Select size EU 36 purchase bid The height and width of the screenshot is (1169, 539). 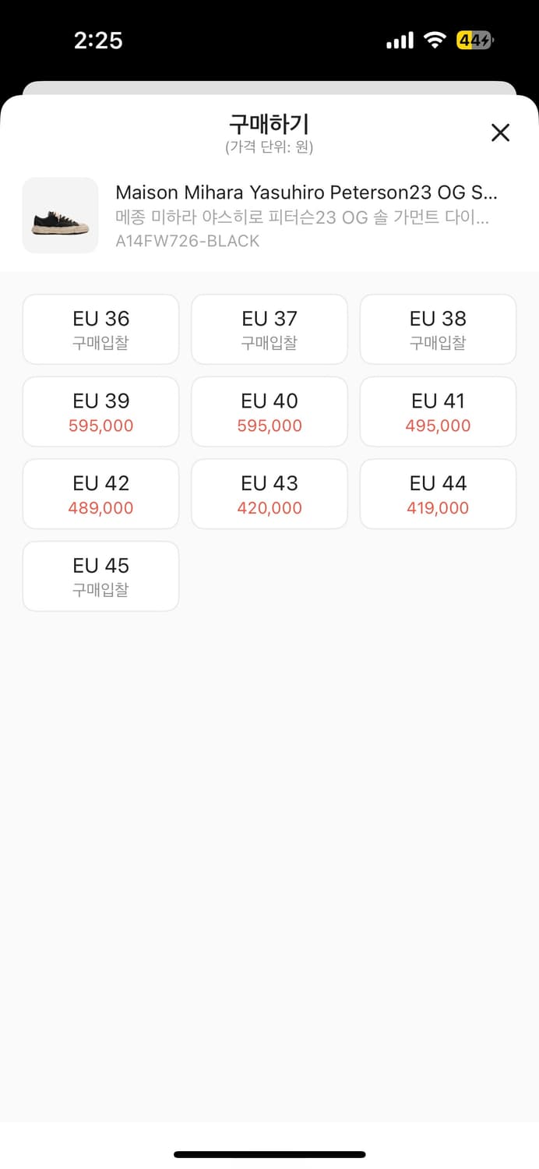[x=101, y=329]
